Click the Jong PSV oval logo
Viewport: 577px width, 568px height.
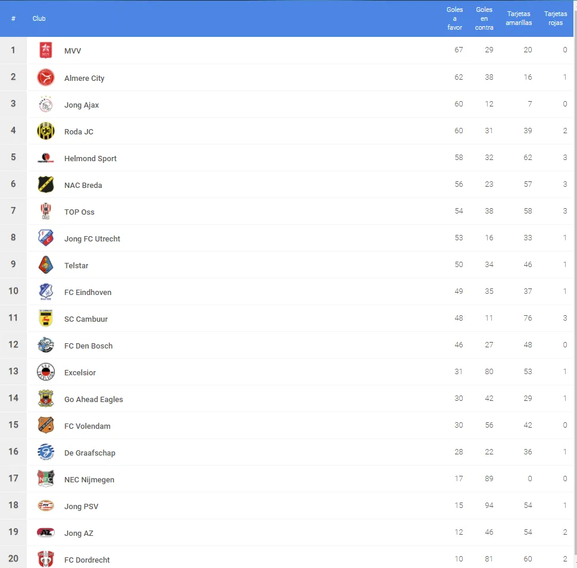pos(46,506)
